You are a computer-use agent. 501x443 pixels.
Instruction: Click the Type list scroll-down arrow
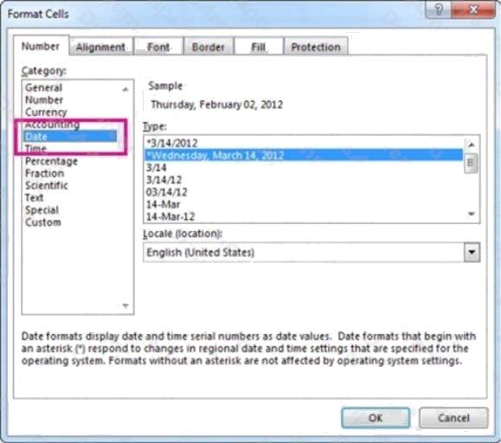471,214
